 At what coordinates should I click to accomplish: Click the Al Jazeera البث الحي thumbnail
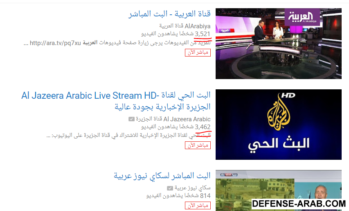pos(279,125)
